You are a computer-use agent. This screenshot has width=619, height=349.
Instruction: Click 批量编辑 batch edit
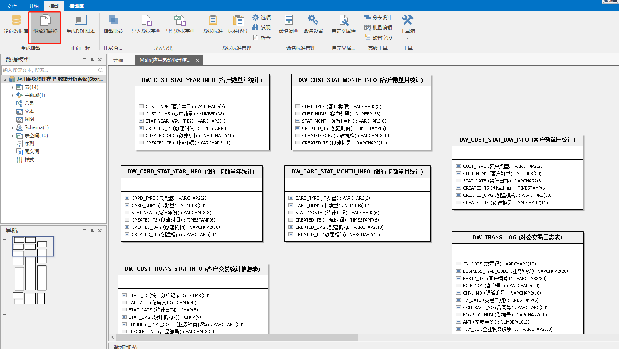coord(378,27)
